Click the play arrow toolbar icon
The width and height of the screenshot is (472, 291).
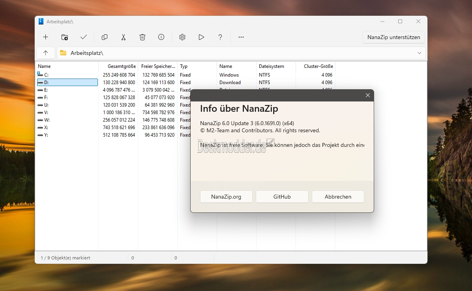pyautogui.click(x=201, y=37)
